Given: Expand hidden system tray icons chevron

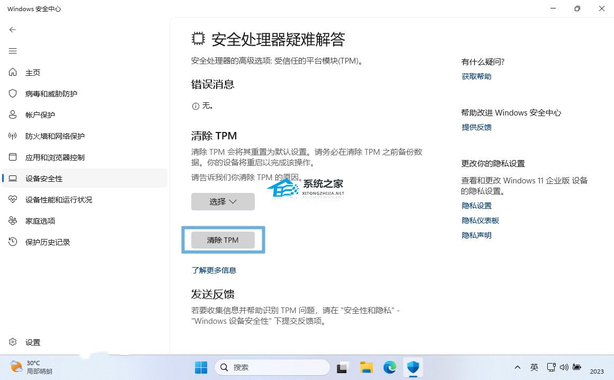Looking at the screenshot, I should click(x=518, y=367).
